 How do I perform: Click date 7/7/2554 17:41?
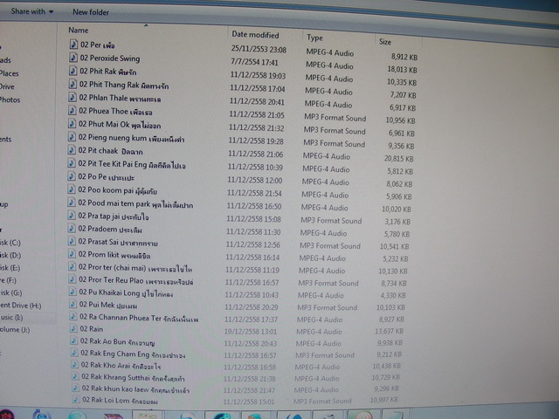[x=254, y=62]
